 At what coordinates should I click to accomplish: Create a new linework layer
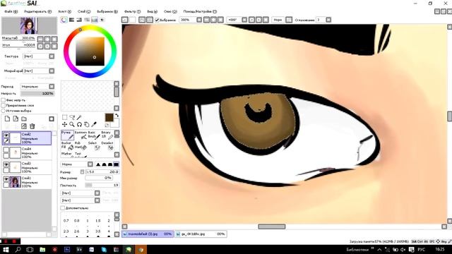coord(16,119)
